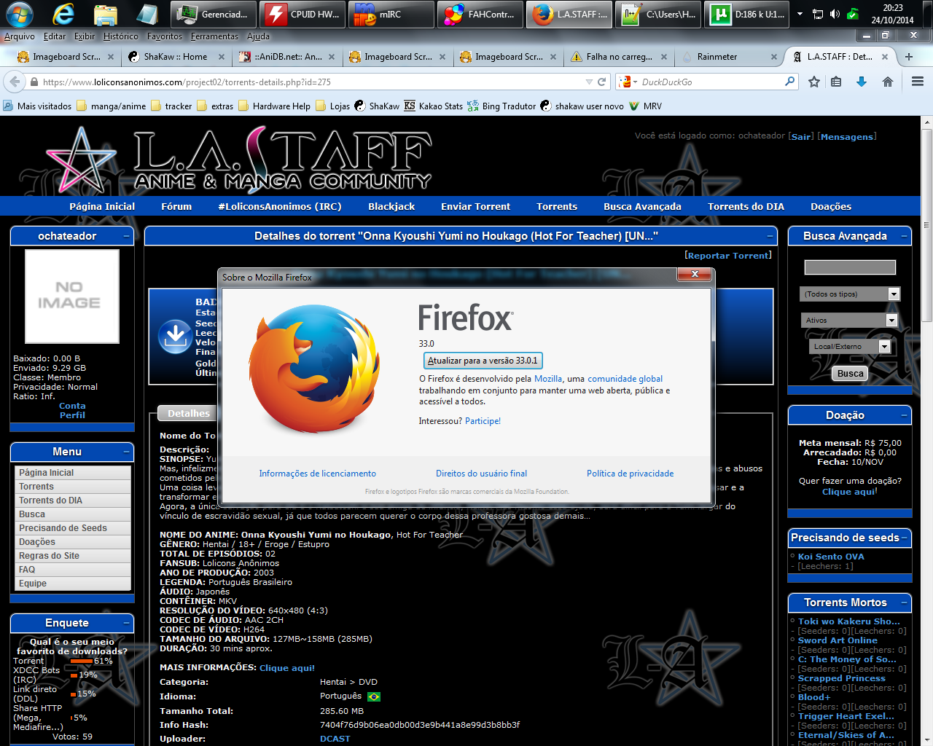Screen dimensions: 933x746
Task: Collapse the Menu panel
Action: pyautogui.click(x=127, y=452)
